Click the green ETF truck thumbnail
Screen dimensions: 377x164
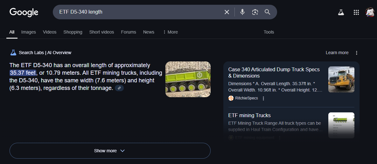[x=188, y=79]
